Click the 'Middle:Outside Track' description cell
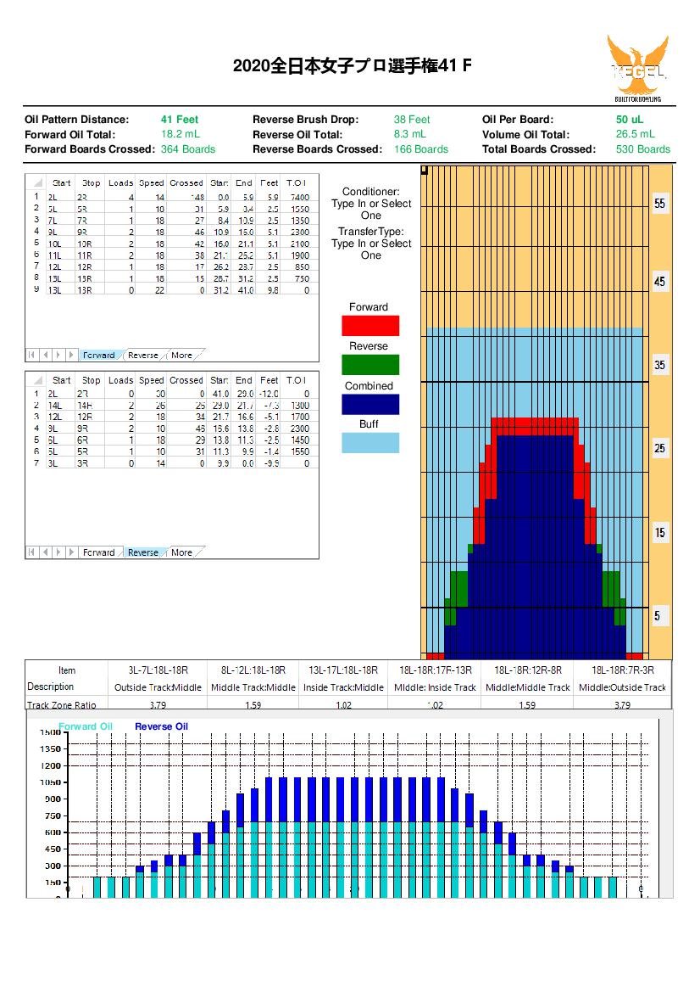This screenshot has width=700, height=992. (x=622, y=687)
